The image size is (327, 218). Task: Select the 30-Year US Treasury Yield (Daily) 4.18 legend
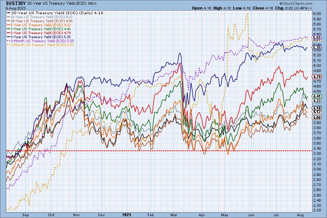pos(55,13)
